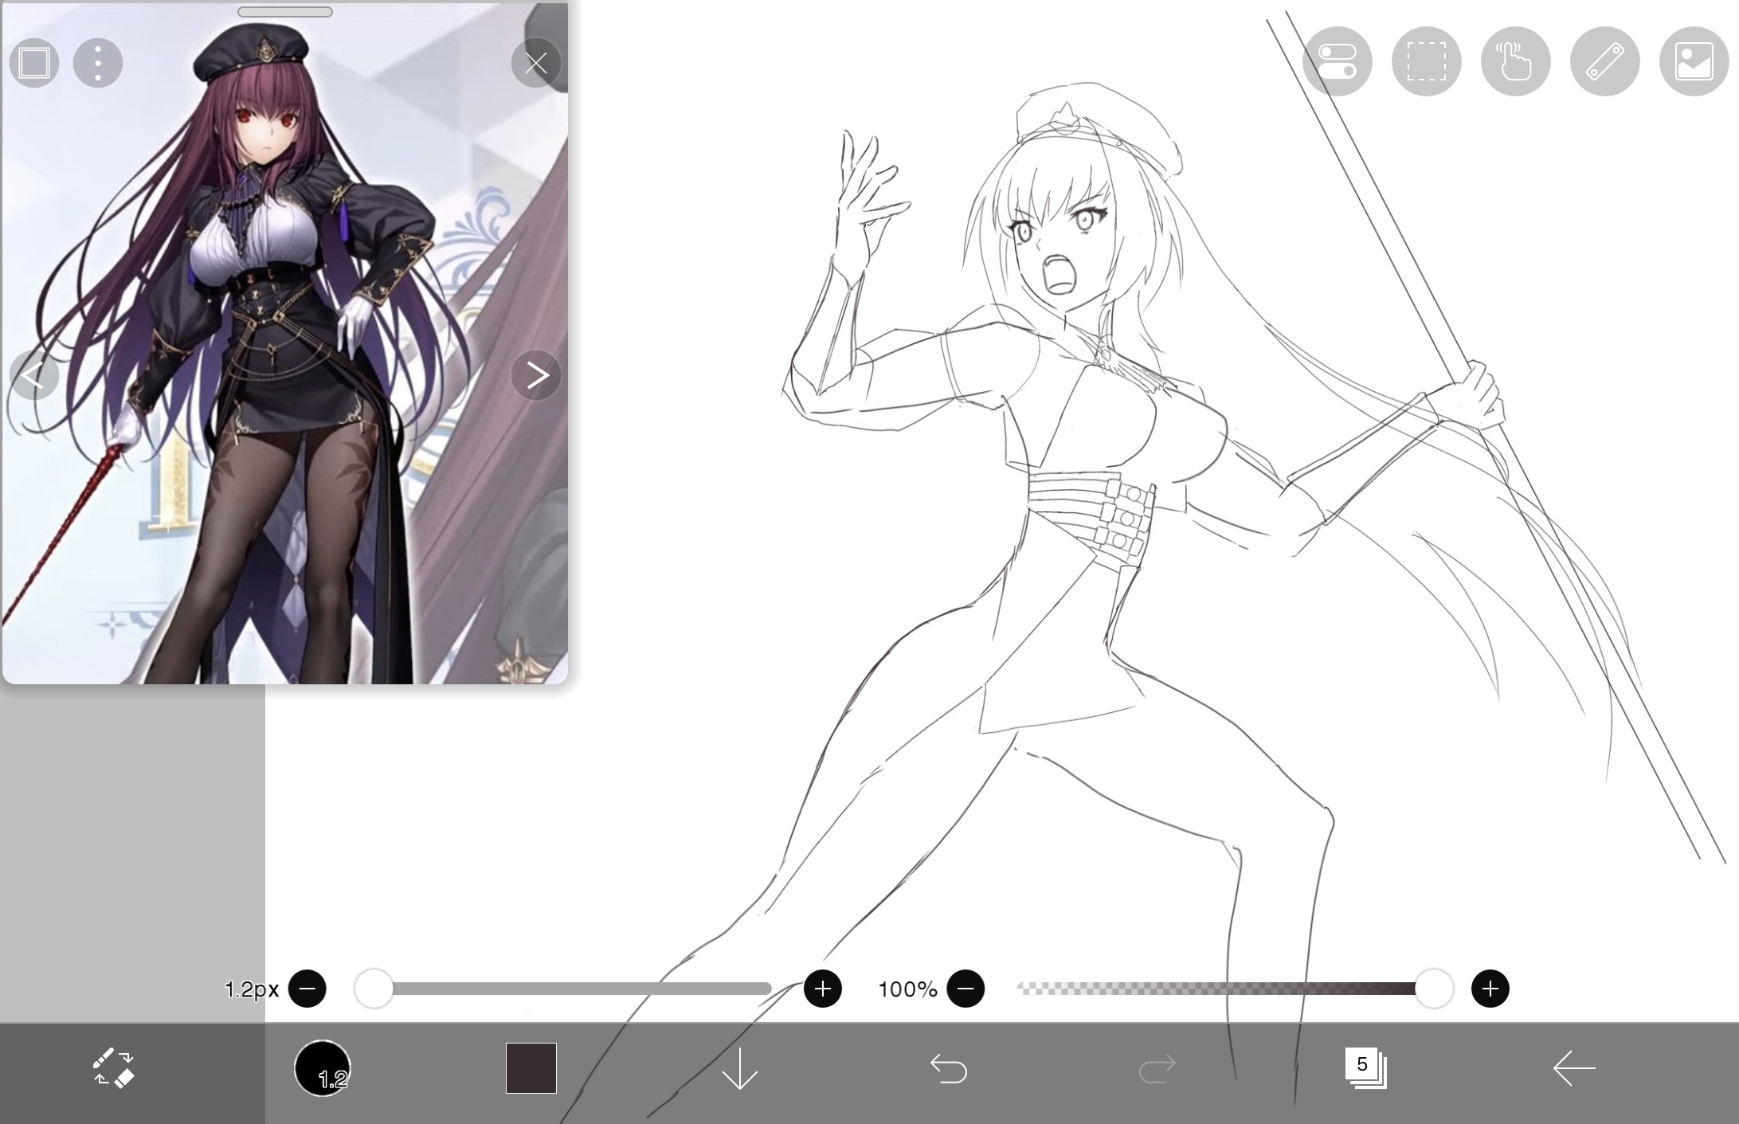1739x1124 pixels.
Task: Click the opacity slider handle
Action: [x=1434, y=989]
